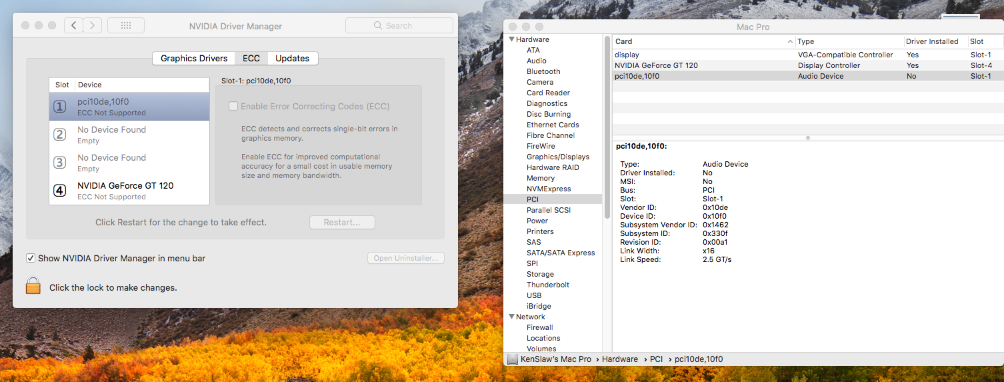Select FireWire in the Hardware list
This screenshot has width=1004, height=382.
click(541, 146)
